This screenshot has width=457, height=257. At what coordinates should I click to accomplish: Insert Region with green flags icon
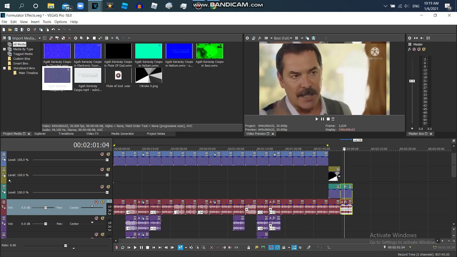(x=263, y=247)
